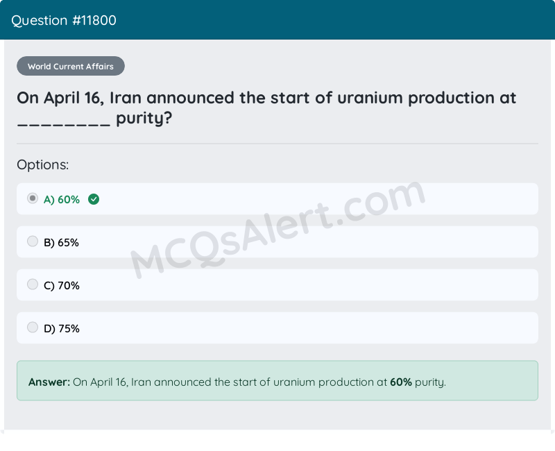The image size is (555, 451).
Task: Select the radio button for option B) 65%
Action: coord(32,241)
